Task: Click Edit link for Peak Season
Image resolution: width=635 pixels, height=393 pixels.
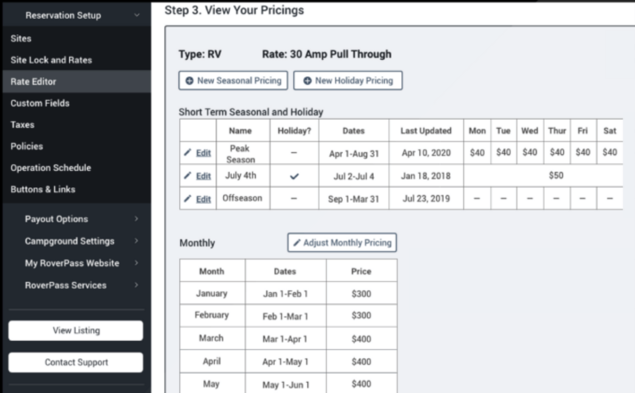Action: [x=203, y=153]
